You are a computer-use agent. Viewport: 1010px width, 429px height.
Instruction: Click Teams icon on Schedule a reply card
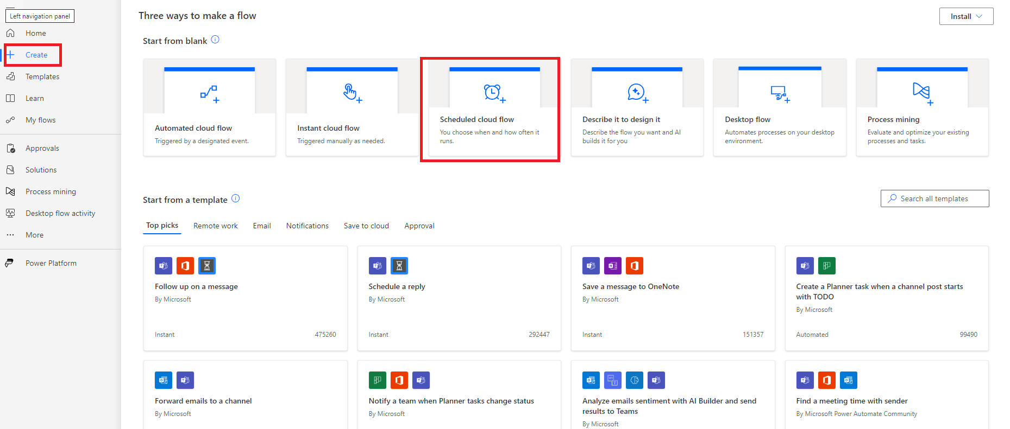click(x=378, y=266)
